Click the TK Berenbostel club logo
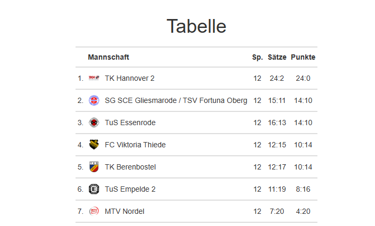This screenshot has width=375, height=226. (94, 167)
